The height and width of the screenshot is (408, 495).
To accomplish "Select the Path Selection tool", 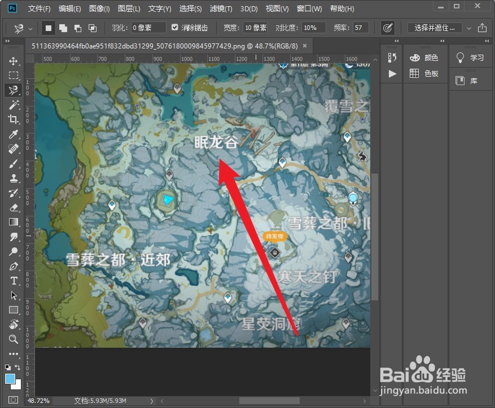I will coord(13,295).
